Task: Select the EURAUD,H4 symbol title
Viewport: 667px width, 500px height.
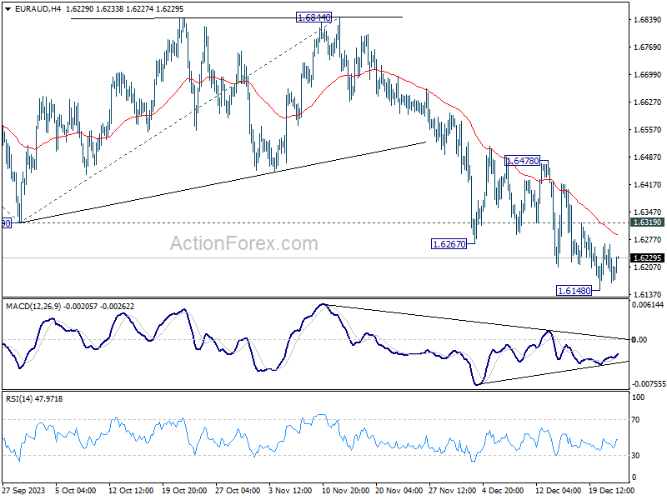Action: coord(38,8)
